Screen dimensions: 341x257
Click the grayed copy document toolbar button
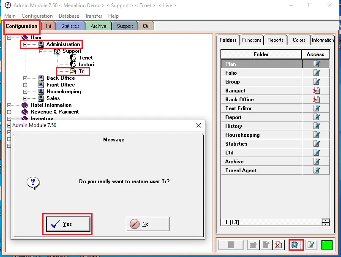pos(266,245)
